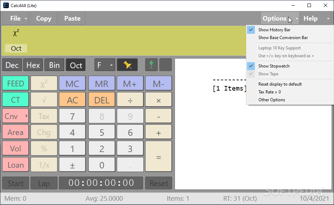
Task: Toggle Laptop 10 Key Support option
Action: [290, 48]
